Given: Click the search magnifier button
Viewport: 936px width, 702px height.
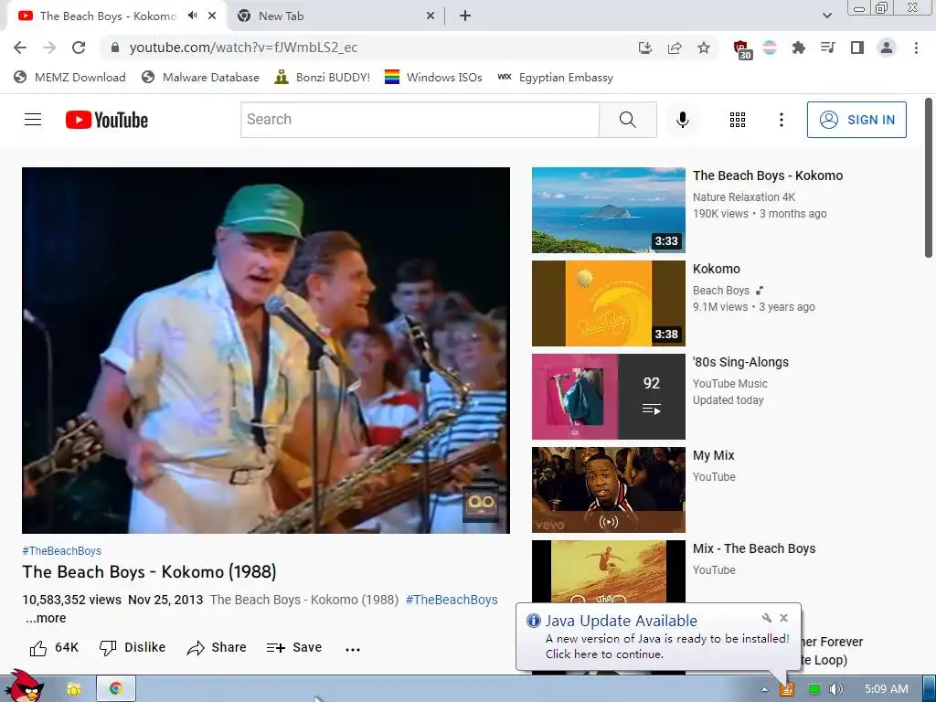Looking at the screenshot, I should click(628, 120).
